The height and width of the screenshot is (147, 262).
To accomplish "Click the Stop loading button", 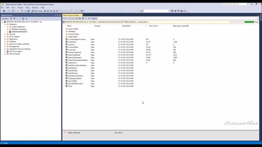I will 256,22.
